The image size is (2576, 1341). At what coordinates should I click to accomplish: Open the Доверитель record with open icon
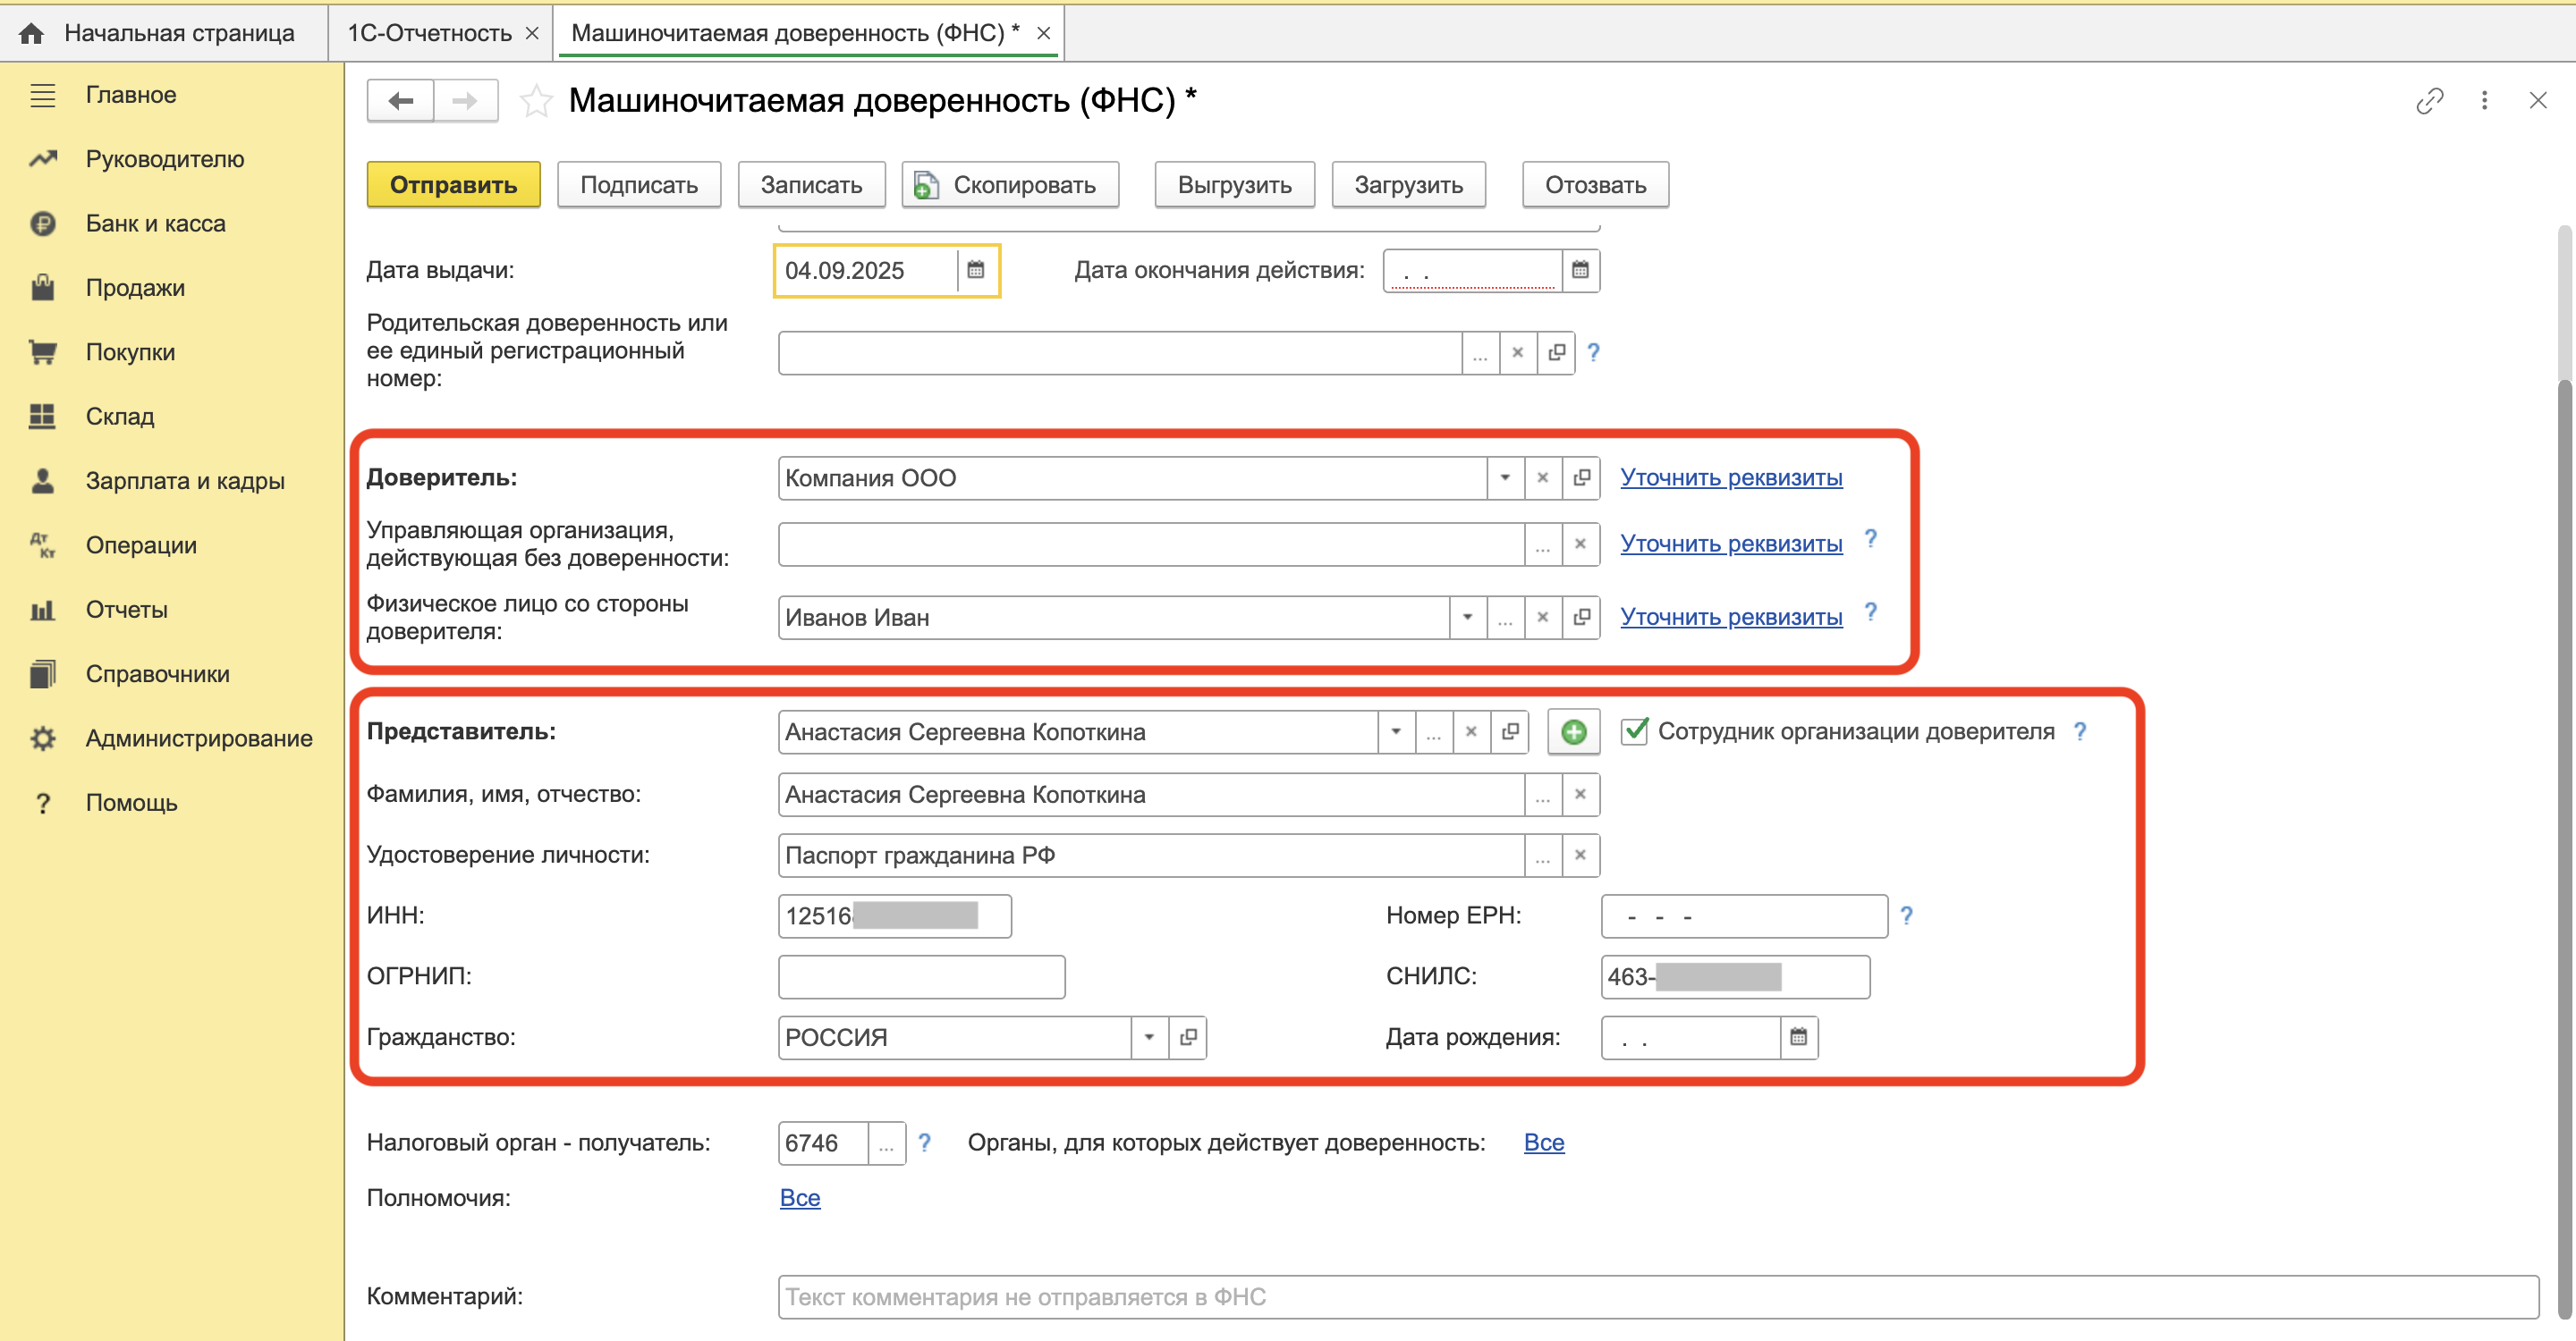point(1581,477)
